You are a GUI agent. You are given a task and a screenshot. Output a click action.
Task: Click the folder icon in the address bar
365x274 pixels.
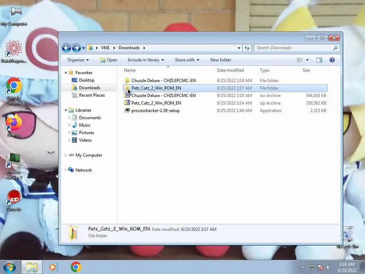click(90, 48)
